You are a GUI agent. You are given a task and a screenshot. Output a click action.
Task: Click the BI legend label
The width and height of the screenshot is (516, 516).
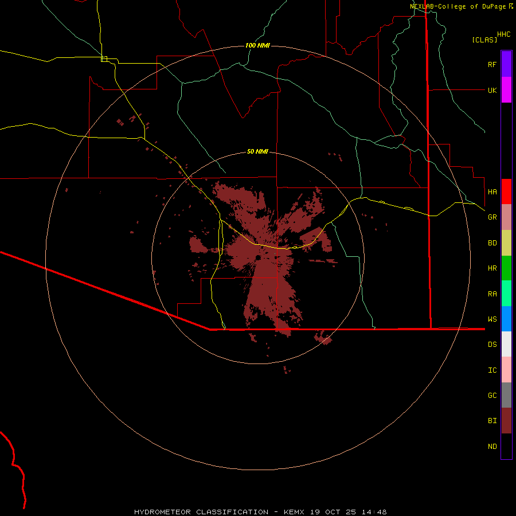coord(492,421)
